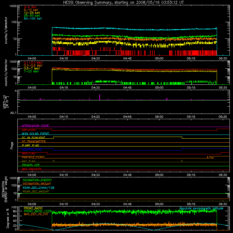Click the Flags panel axis label

coord(12,145)
